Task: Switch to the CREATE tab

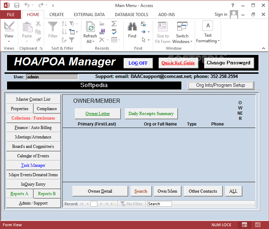Action: point(57,15)
